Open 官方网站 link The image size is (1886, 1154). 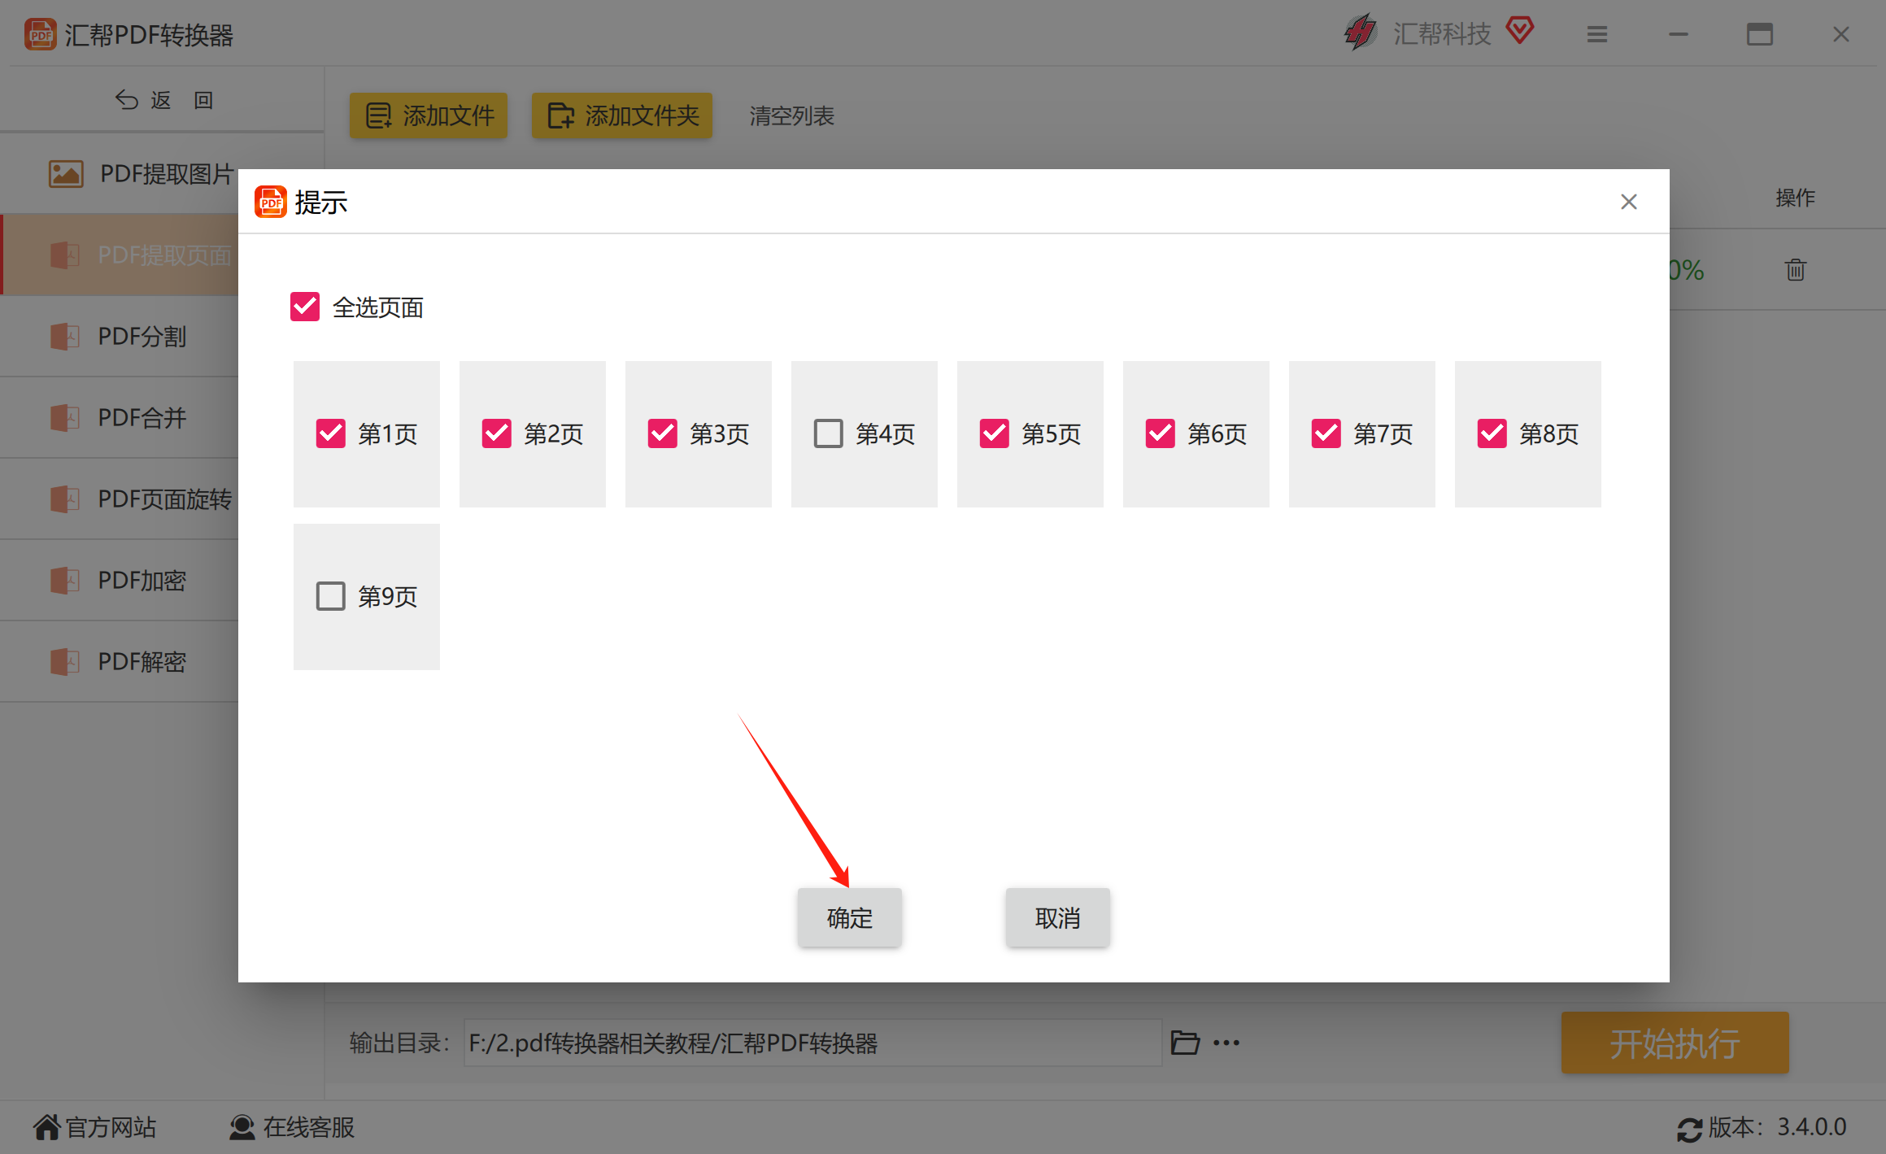pos(94,1127)
